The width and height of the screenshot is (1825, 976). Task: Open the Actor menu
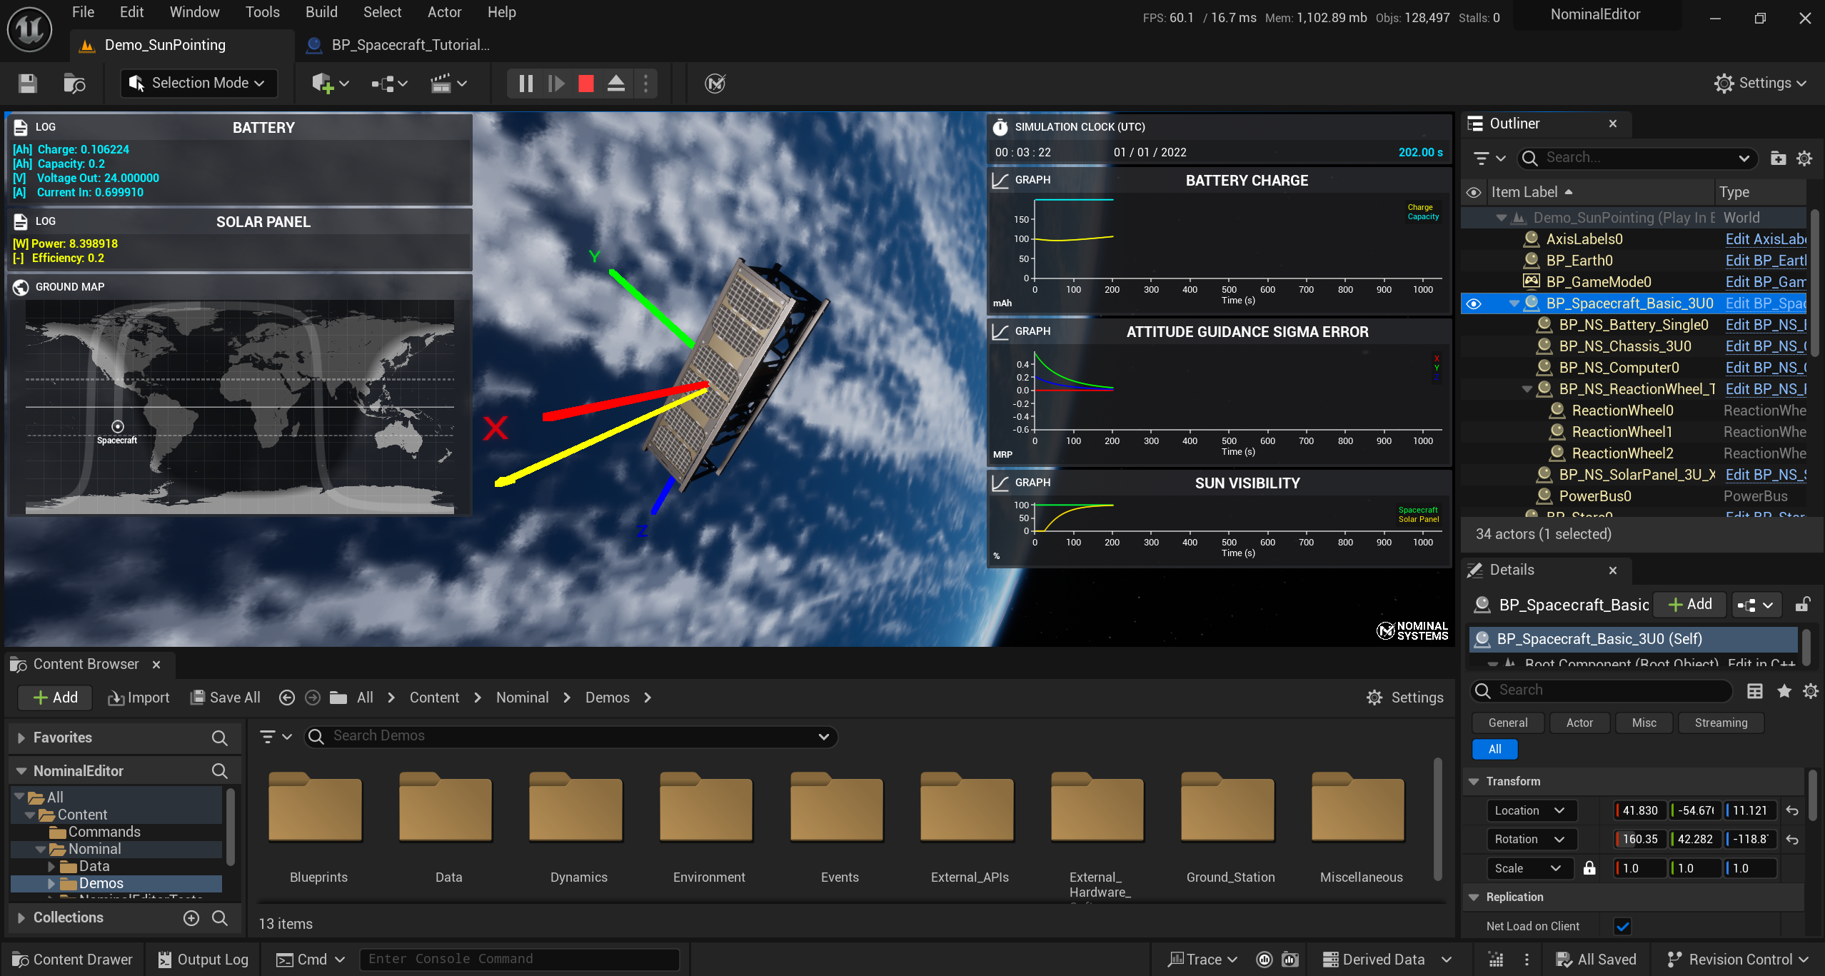point(444,12)
